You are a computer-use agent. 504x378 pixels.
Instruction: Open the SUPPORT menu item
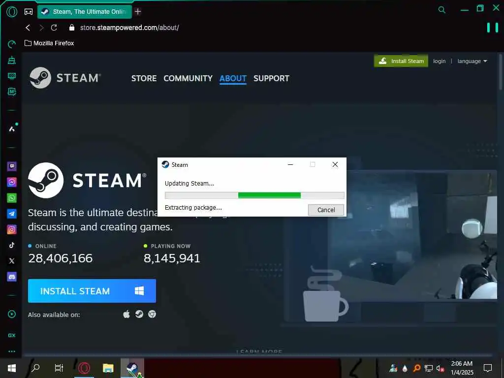271,78
